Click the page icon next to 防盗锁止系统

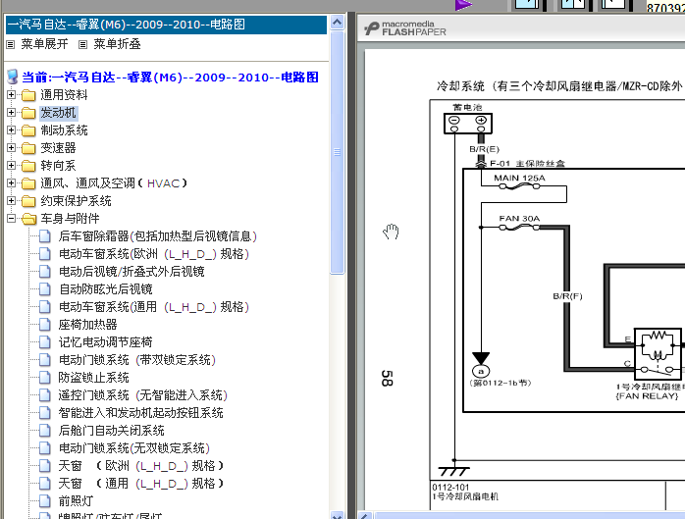click(x=44, y=378)
